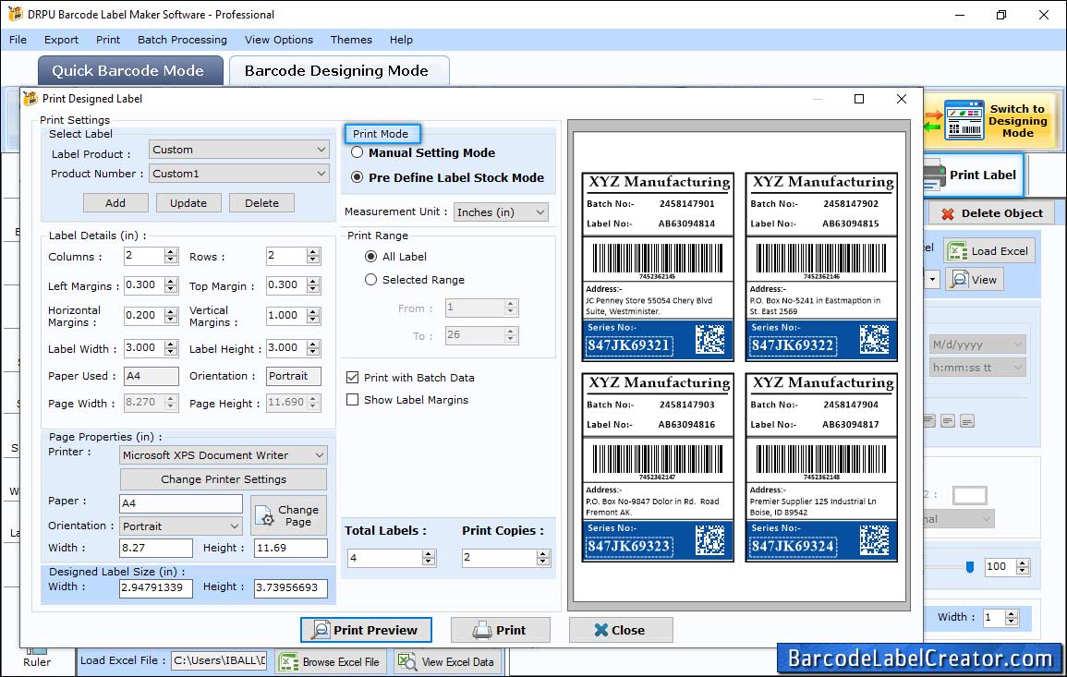This screenshot has width=1067, height=677.
Task: Click the Load Excel spreadsheet icon
Action: tap(957, 251)
